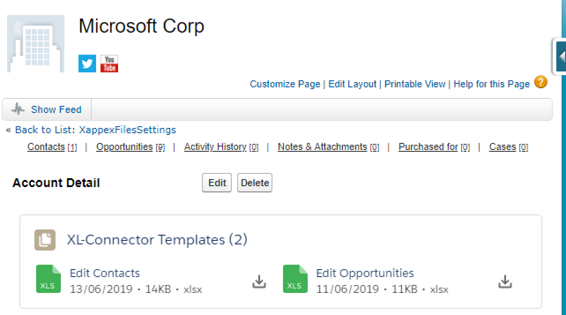
Task: Expand the collapsed sidebar arrow handle
Action: click(x=561, y=56)
